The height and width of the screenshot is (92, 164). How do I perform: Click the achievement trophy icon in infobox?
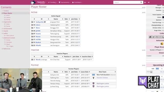point(162,44)
